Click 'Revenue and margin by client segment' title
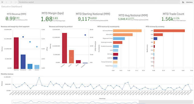This screenshot has height=104, width=194. (15, 27)
